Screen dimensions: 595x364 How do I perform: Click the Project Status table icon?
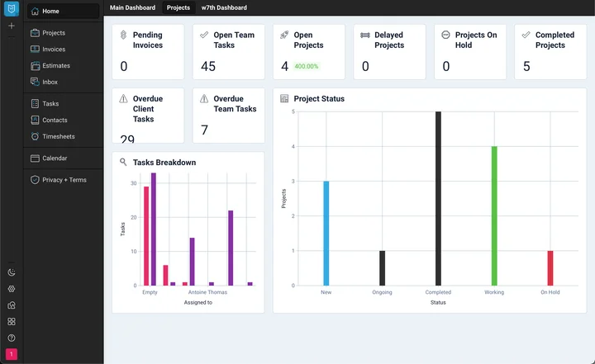pyautogui.click(x=284, y=98)
